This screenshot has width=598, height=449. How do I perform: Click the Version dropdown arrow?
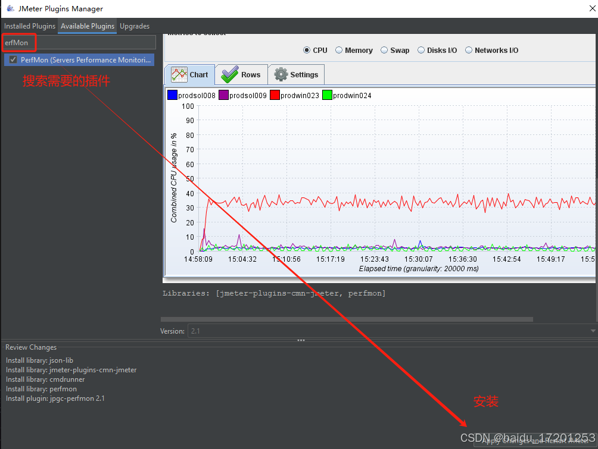(x=593, y=331)
